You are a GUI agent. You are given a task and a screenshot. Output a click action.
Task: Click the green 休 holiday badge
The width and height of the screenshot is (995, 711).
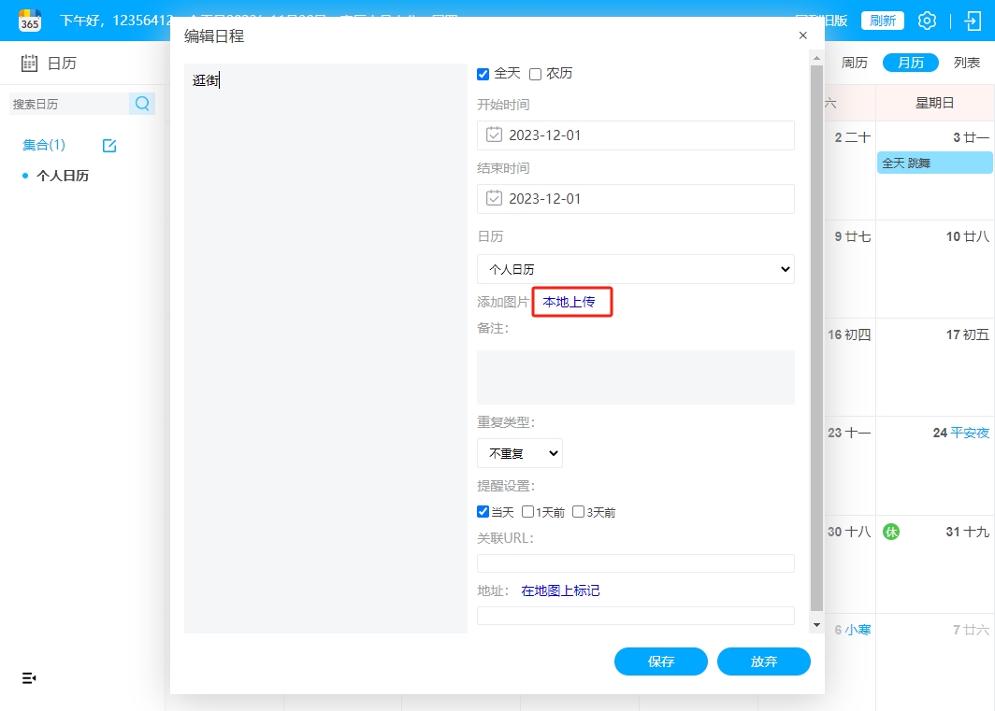(x=891, y=532)
